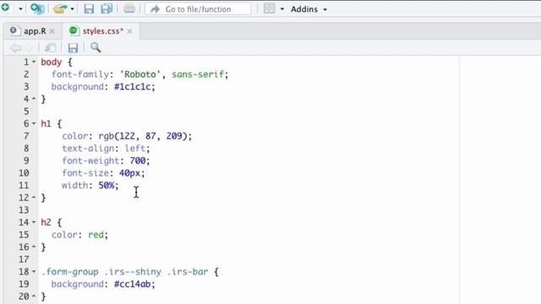This screenshot has height=304, width=541.
Task: Click the Print icon in the toolbar
Action: (x=129, y=8)
